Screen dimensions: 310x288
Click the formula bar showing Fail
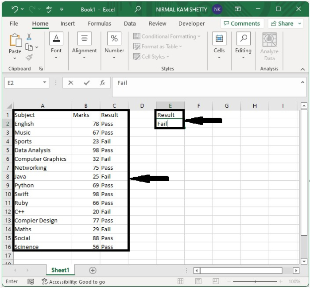206,87
